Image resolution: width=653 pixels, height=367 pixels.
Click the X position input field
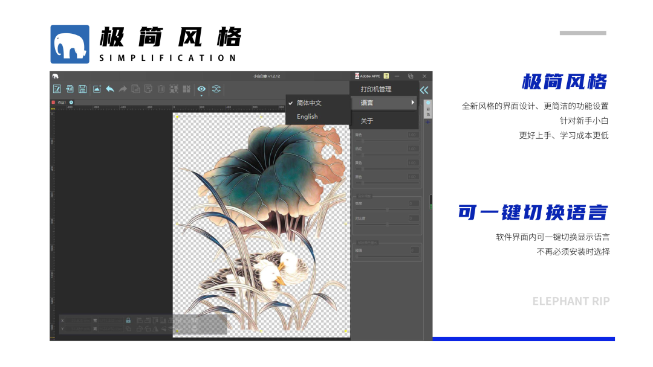click(x=79, y=321)
